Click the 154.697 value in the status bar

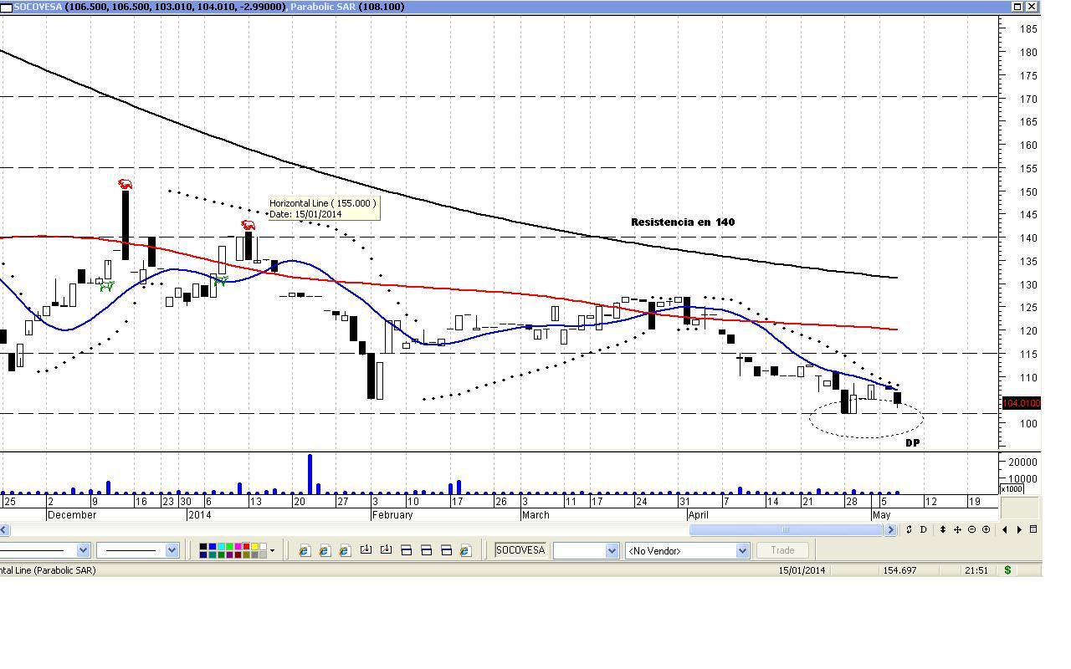click(x=899, y=570)
